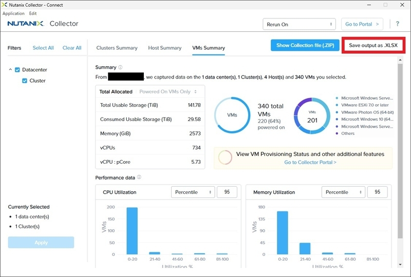Click the scrollbar up arrow

click(x=400, y=60)
